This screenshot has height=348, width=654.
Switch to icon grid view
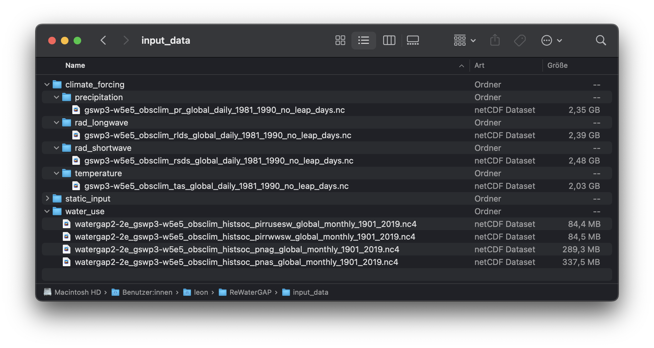(340, 40)
